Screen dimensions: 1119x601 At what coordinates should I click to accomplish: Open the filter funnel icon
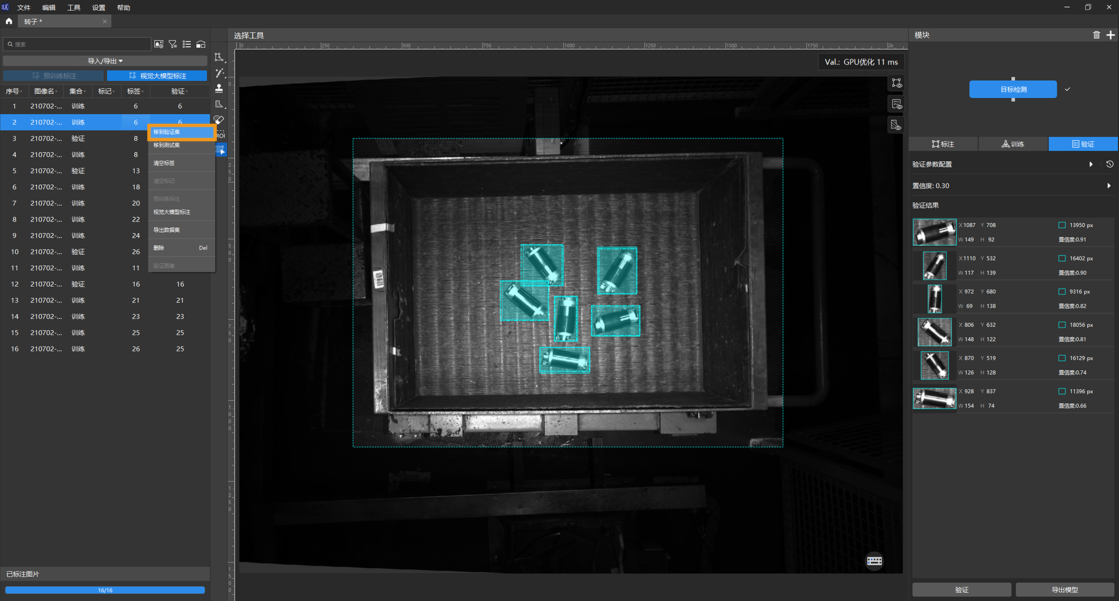point(172,44)
